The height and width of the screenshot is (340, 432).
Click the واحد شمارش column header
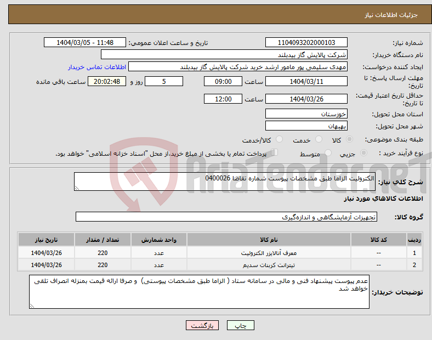click(159, 240)
